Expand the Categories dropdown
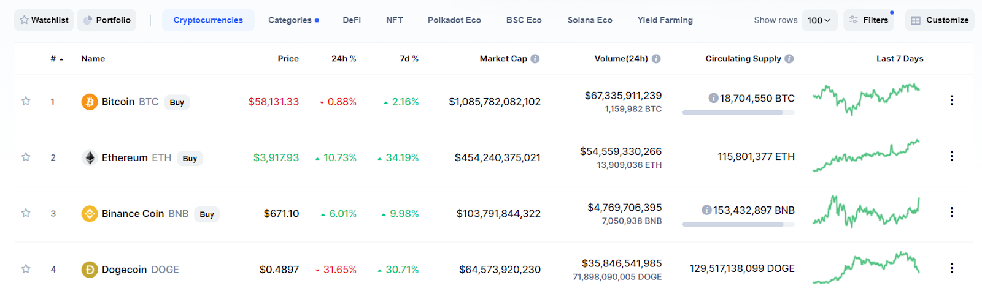 (293, 20)
